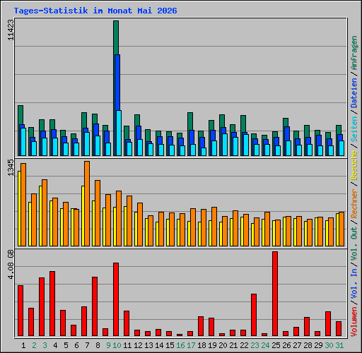Click the day 16 label on the x-axis
This screenshot has width=362, height=353.
click(x=180, y=345)
